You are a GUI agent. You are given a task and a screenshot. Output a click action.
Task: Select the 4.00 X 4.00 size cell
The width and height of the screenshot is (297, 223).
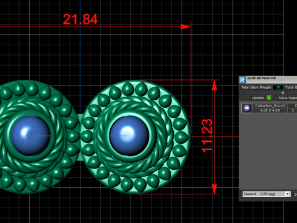coord(270,110)
